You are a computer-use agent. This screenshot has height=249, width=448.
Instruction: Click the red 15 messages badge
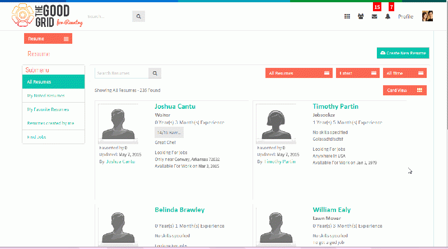click(x=377, y=7)
